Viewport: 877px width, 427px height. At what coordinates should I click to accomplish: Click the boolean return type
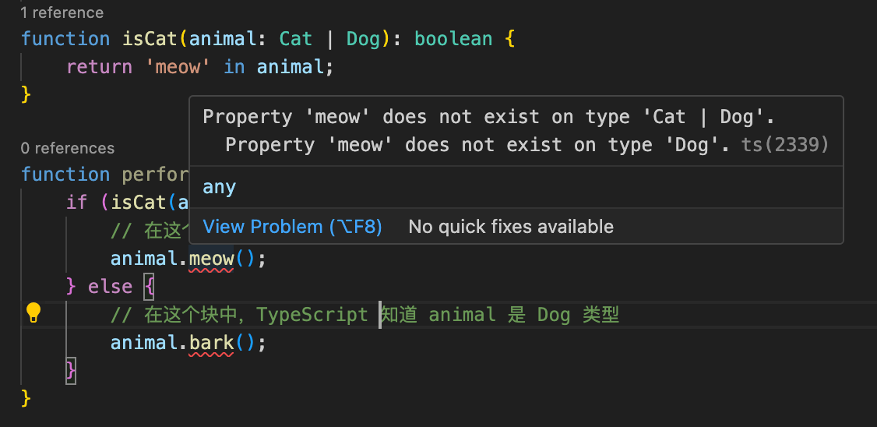pos(453,39)
